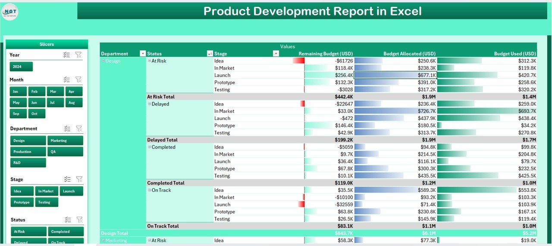This screenshot has height=246, width=552.
Task: Choose Oct in the Month slicer
Action: [x=37, y=114]
